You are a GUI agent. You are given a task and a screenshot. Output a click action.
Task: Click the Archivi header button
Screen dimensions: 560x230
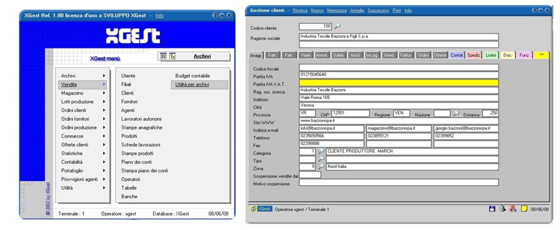coord(194,57)
